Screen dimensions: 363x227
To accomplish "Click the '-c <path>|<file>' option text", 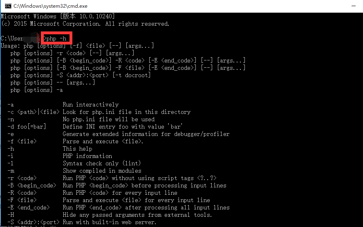I will click(x=34, y=112).
